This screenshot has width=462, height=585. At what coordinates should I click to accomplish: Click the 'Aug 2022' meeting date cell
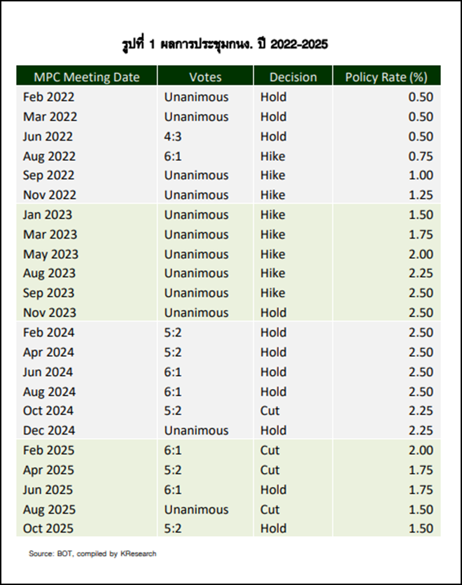49,156
